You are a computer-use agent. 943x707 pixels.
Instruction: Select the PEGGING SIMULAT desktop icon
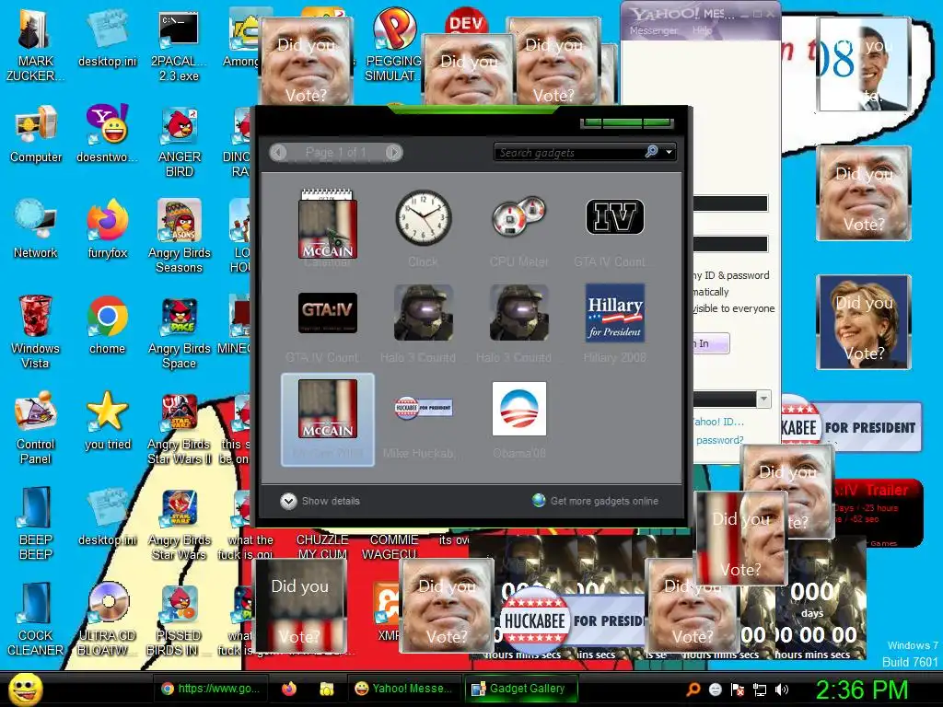point(394,46)
